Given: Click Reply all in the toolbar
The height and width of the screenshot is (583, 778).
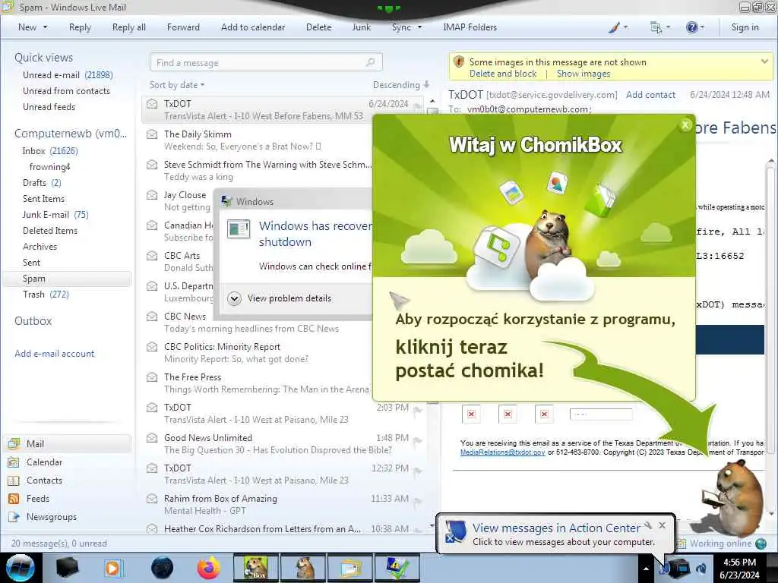Looking at the screenshot, I should pyautogui.click(x=129, y=27).
